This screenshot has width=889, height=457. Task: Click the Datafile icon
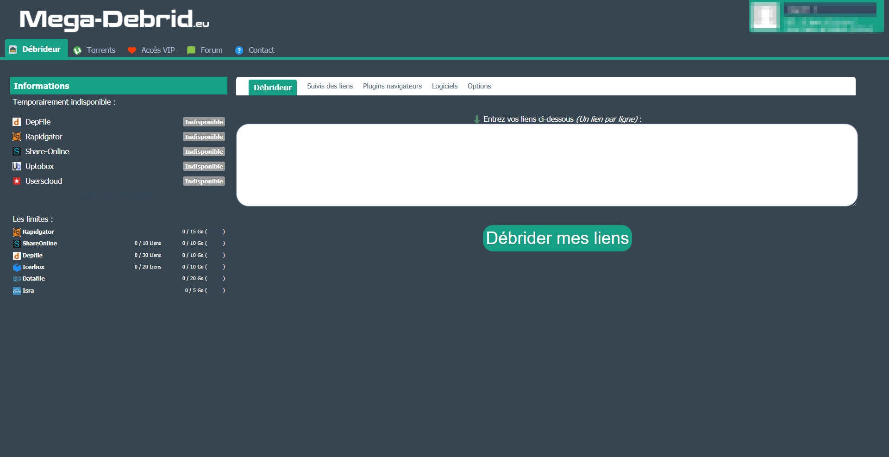17,279
